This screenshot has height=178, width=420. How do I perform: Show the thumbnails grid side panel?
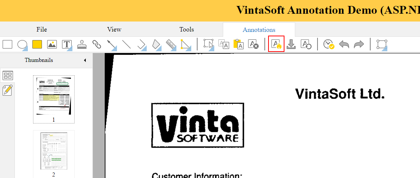tap(8, 76)
